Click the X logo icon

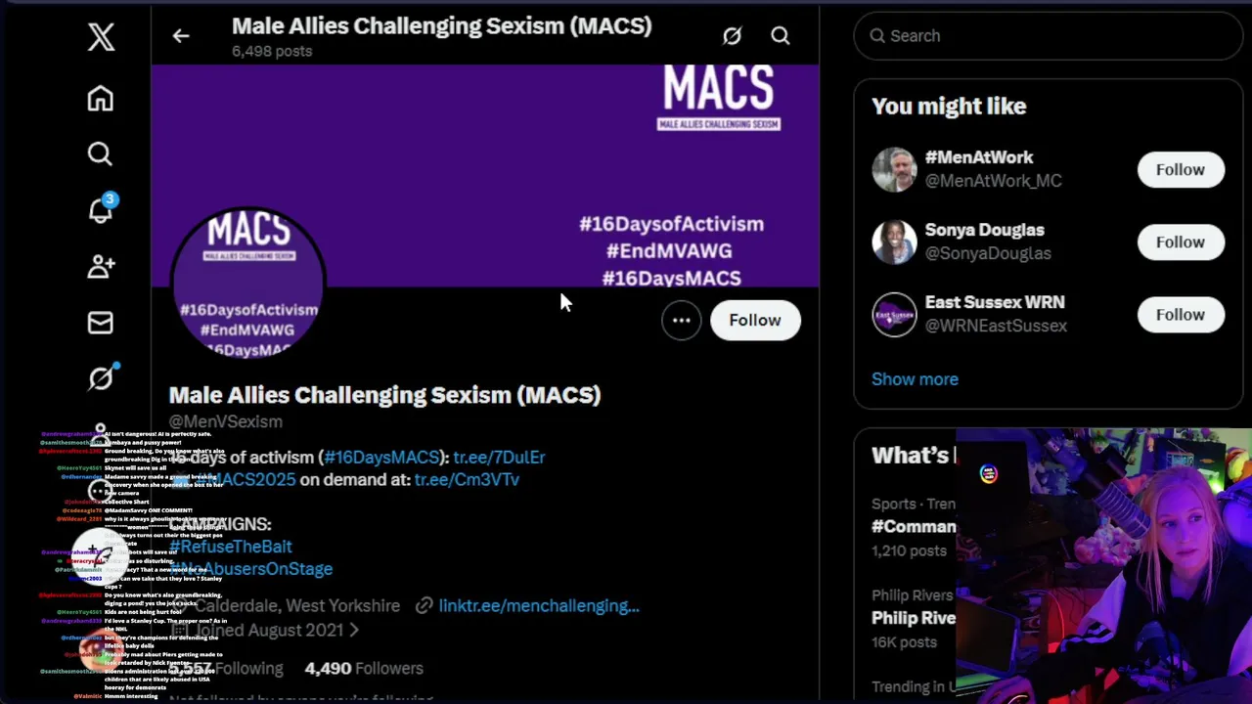point(101,37)
